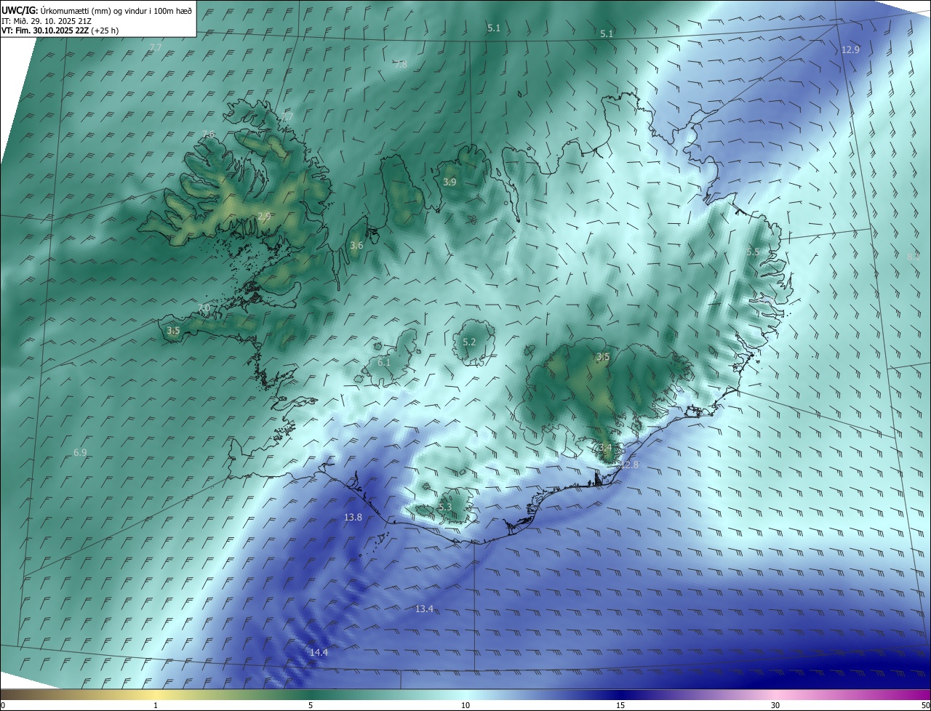Image resolution: width=931 pixels, height=711 pixels.
Task: Click the 7.0 value on the map
Action: [204, 308]
